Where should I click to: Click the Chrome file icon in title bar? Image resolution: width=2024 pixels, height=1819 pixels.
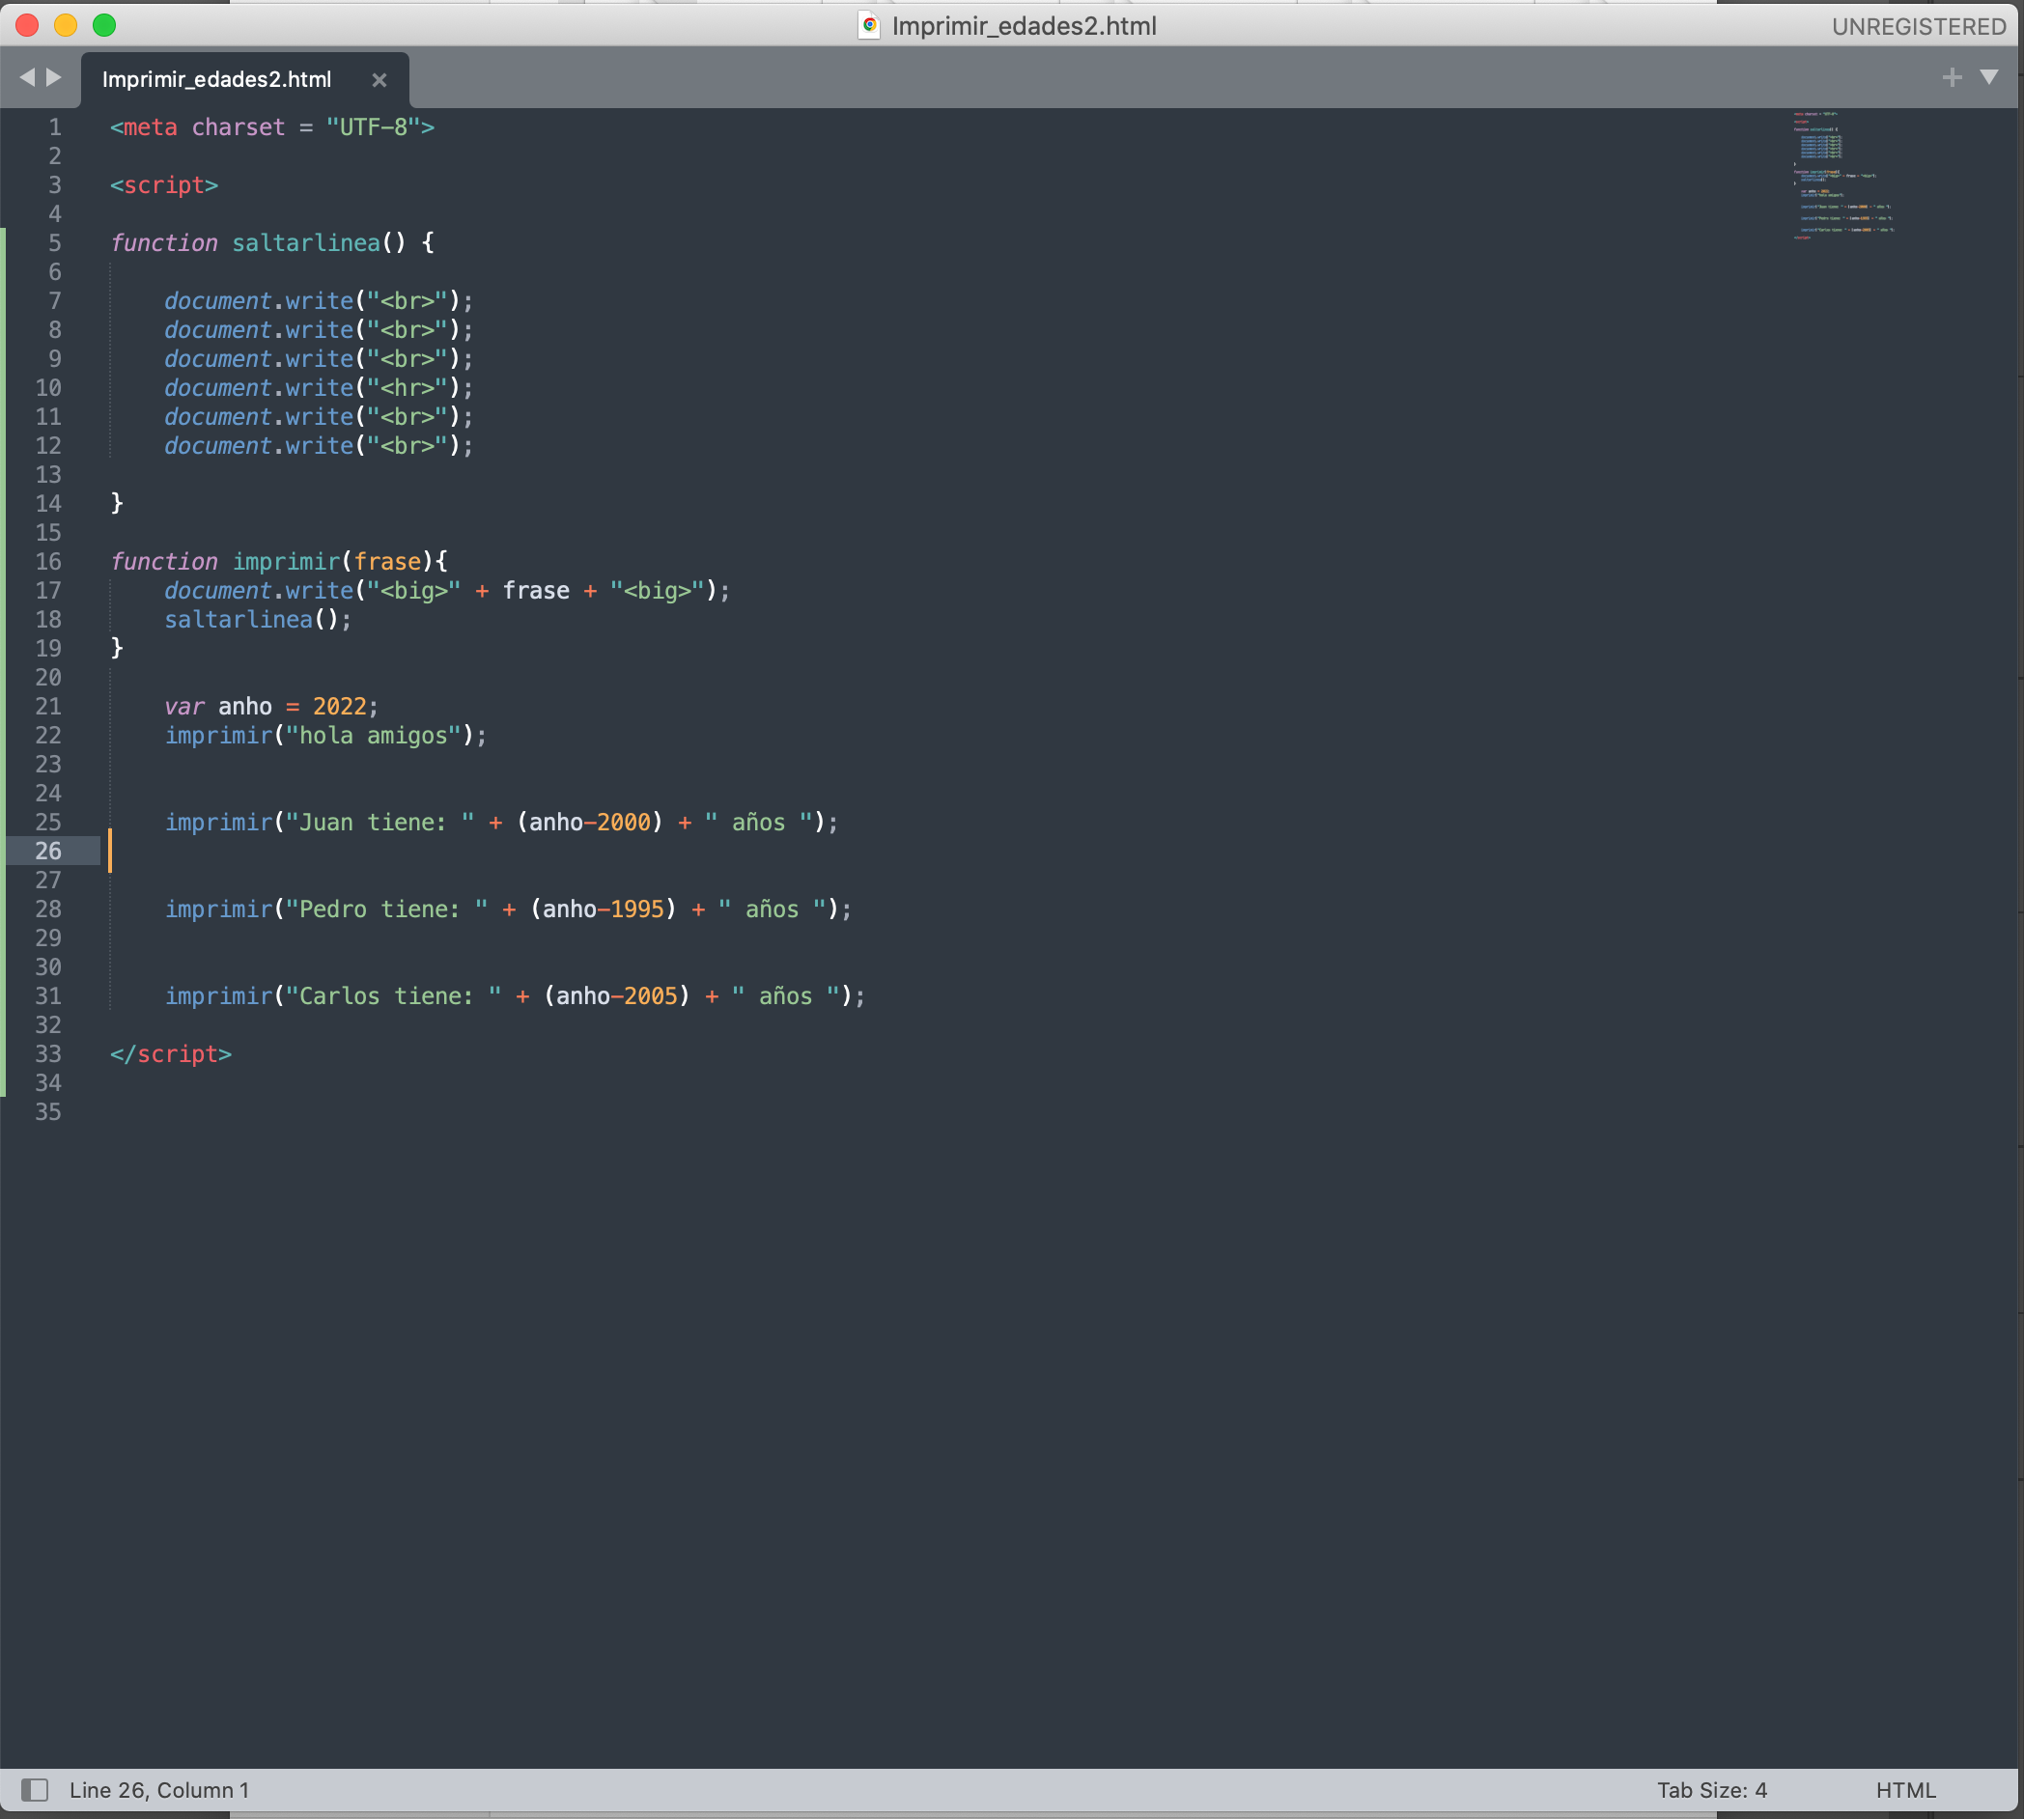tap(870, 25)
